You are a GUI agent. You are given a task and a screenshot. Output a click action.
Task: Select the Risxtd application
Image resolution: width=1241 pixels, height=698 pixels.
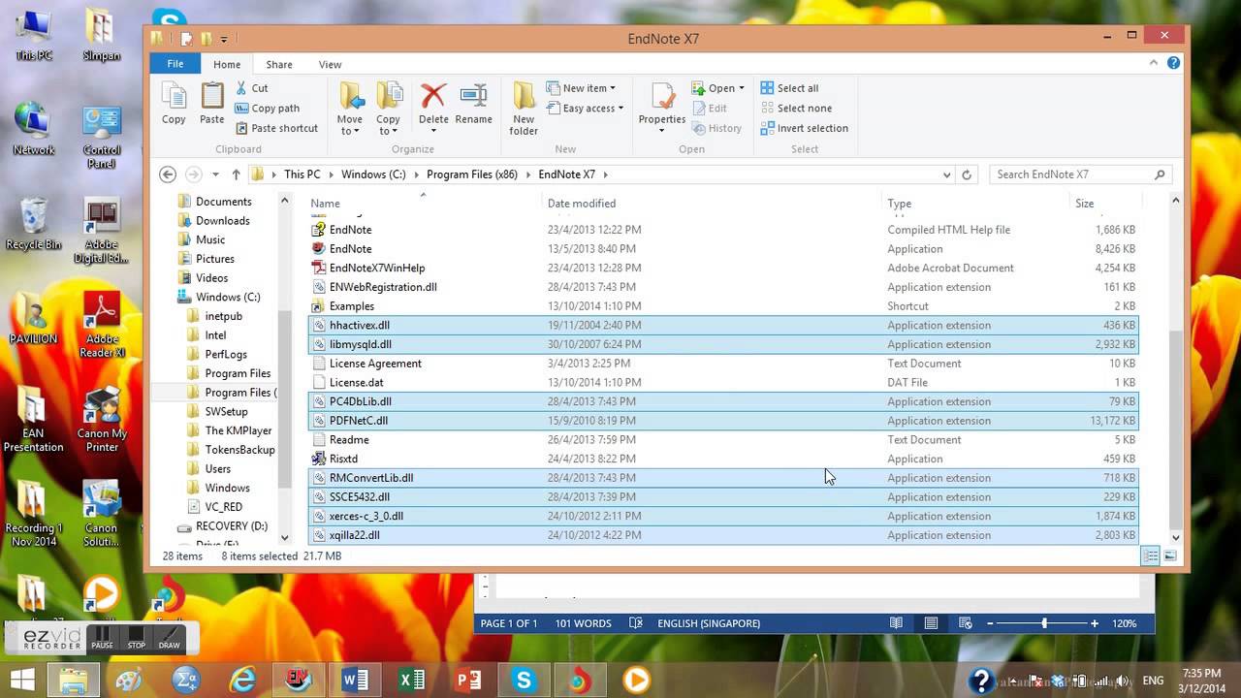pyautogui.click(x=723, y=459)
